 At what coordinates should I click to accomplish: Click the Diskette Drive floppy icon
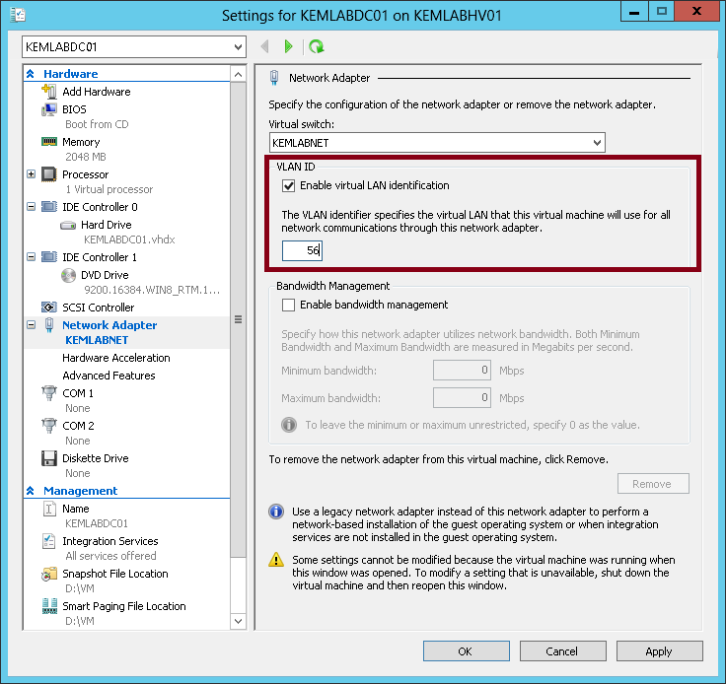[x=49, y=458]
